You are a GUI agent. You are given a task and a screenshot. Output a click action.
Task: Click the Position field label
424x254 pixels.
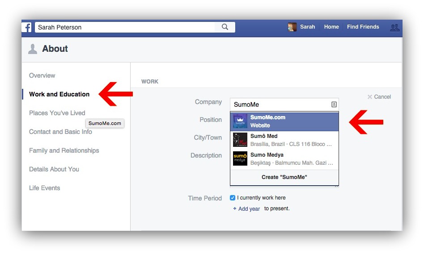(x=211, y=120)
